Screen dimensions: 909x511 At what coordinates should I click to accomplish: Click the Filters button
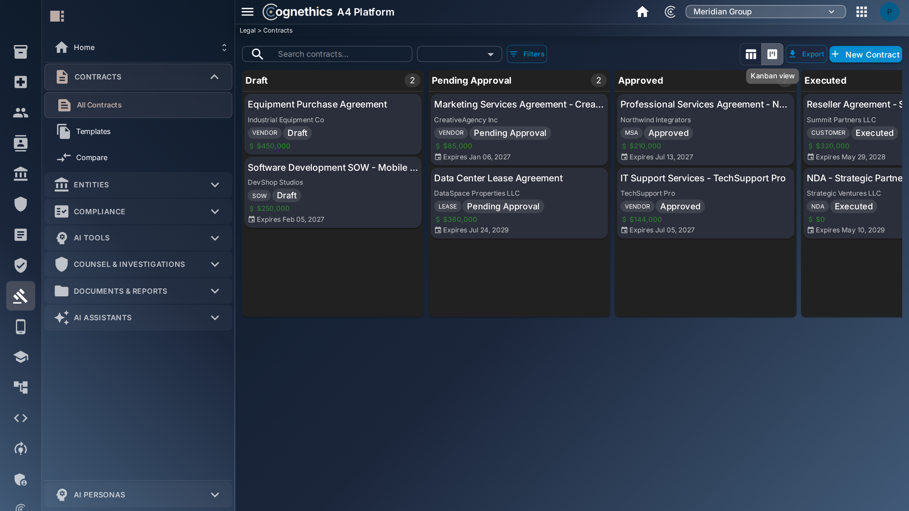pos(527,54)
